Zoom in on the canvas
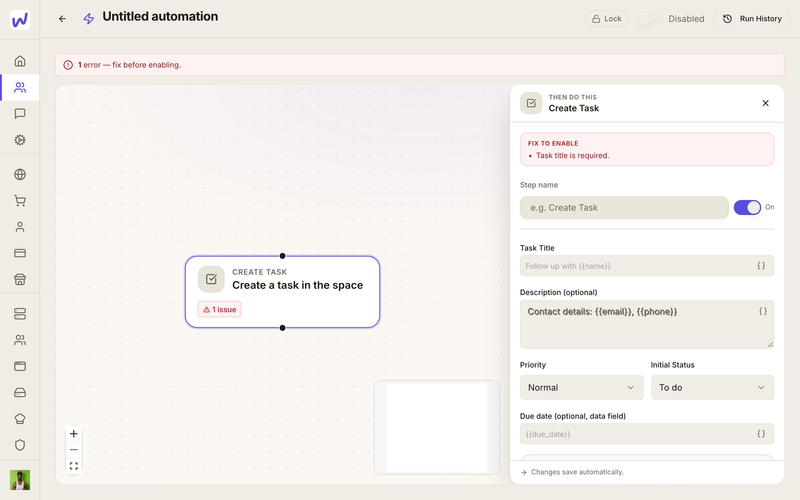 click(x=74, y=433)
